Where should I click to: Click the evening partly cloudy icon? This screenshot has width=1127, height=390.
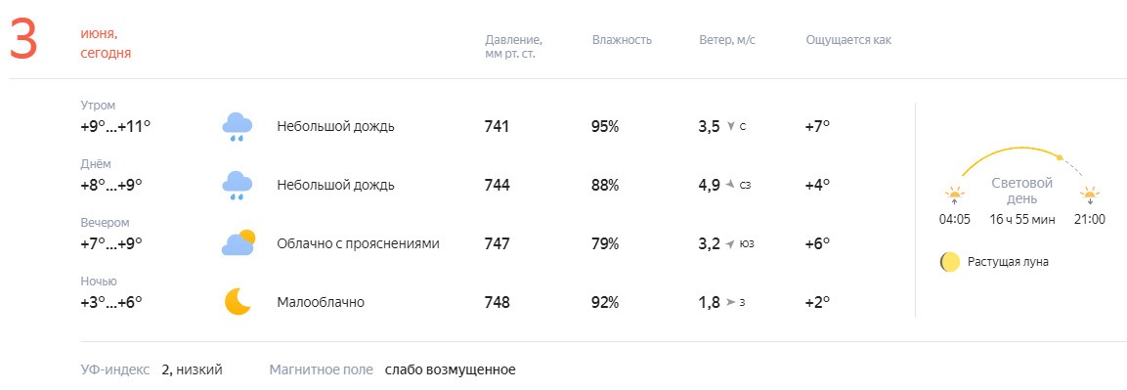[x=238, y=243]
